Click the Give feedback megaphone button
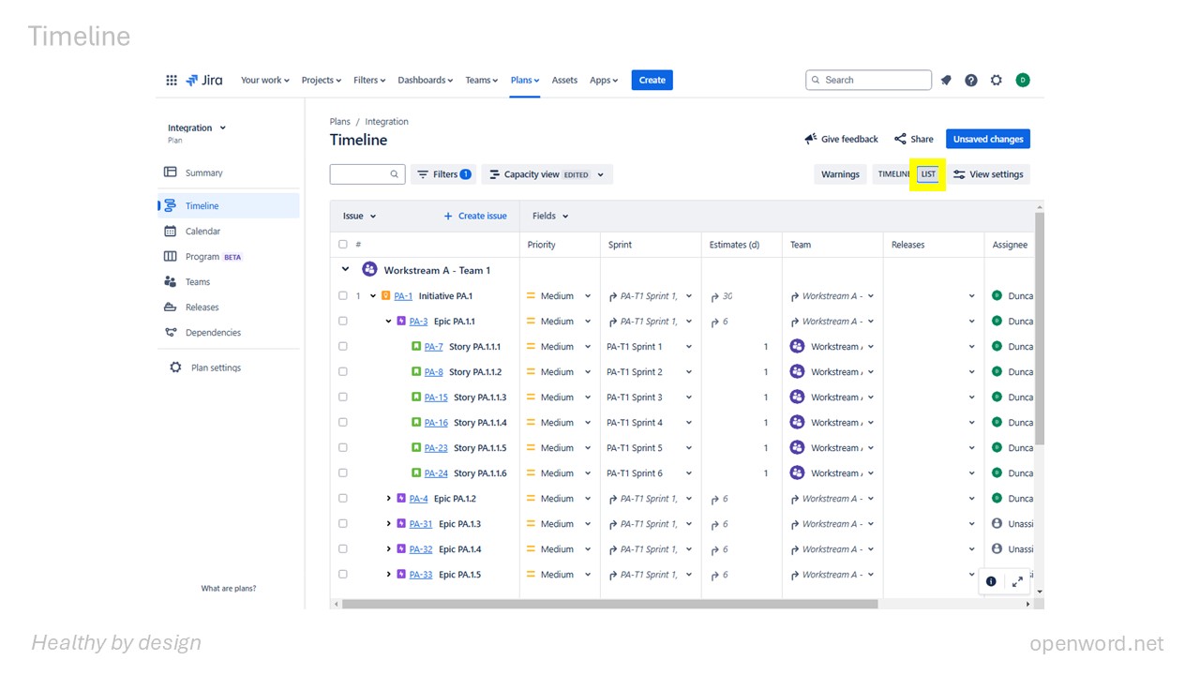 [x=841, y=139]
